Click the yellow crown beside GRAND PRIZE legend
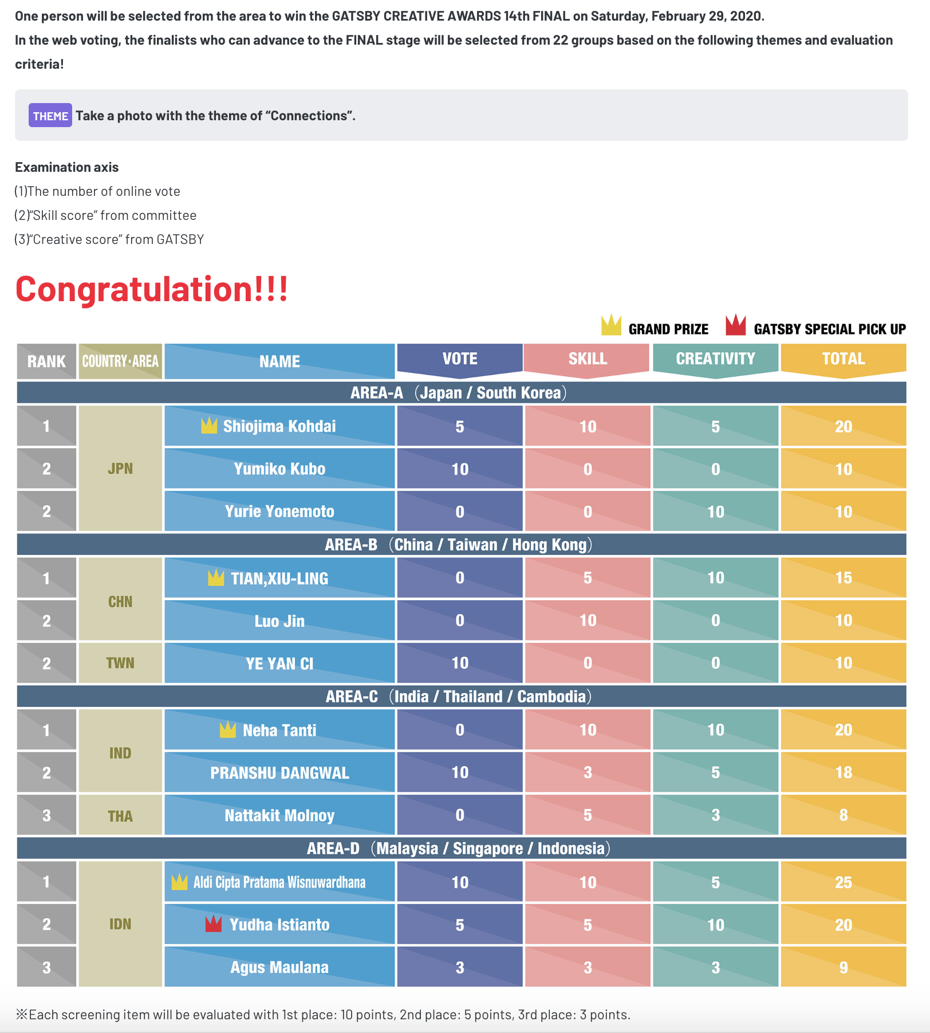Screen dimensions: 930x1033 coord(611,325)
